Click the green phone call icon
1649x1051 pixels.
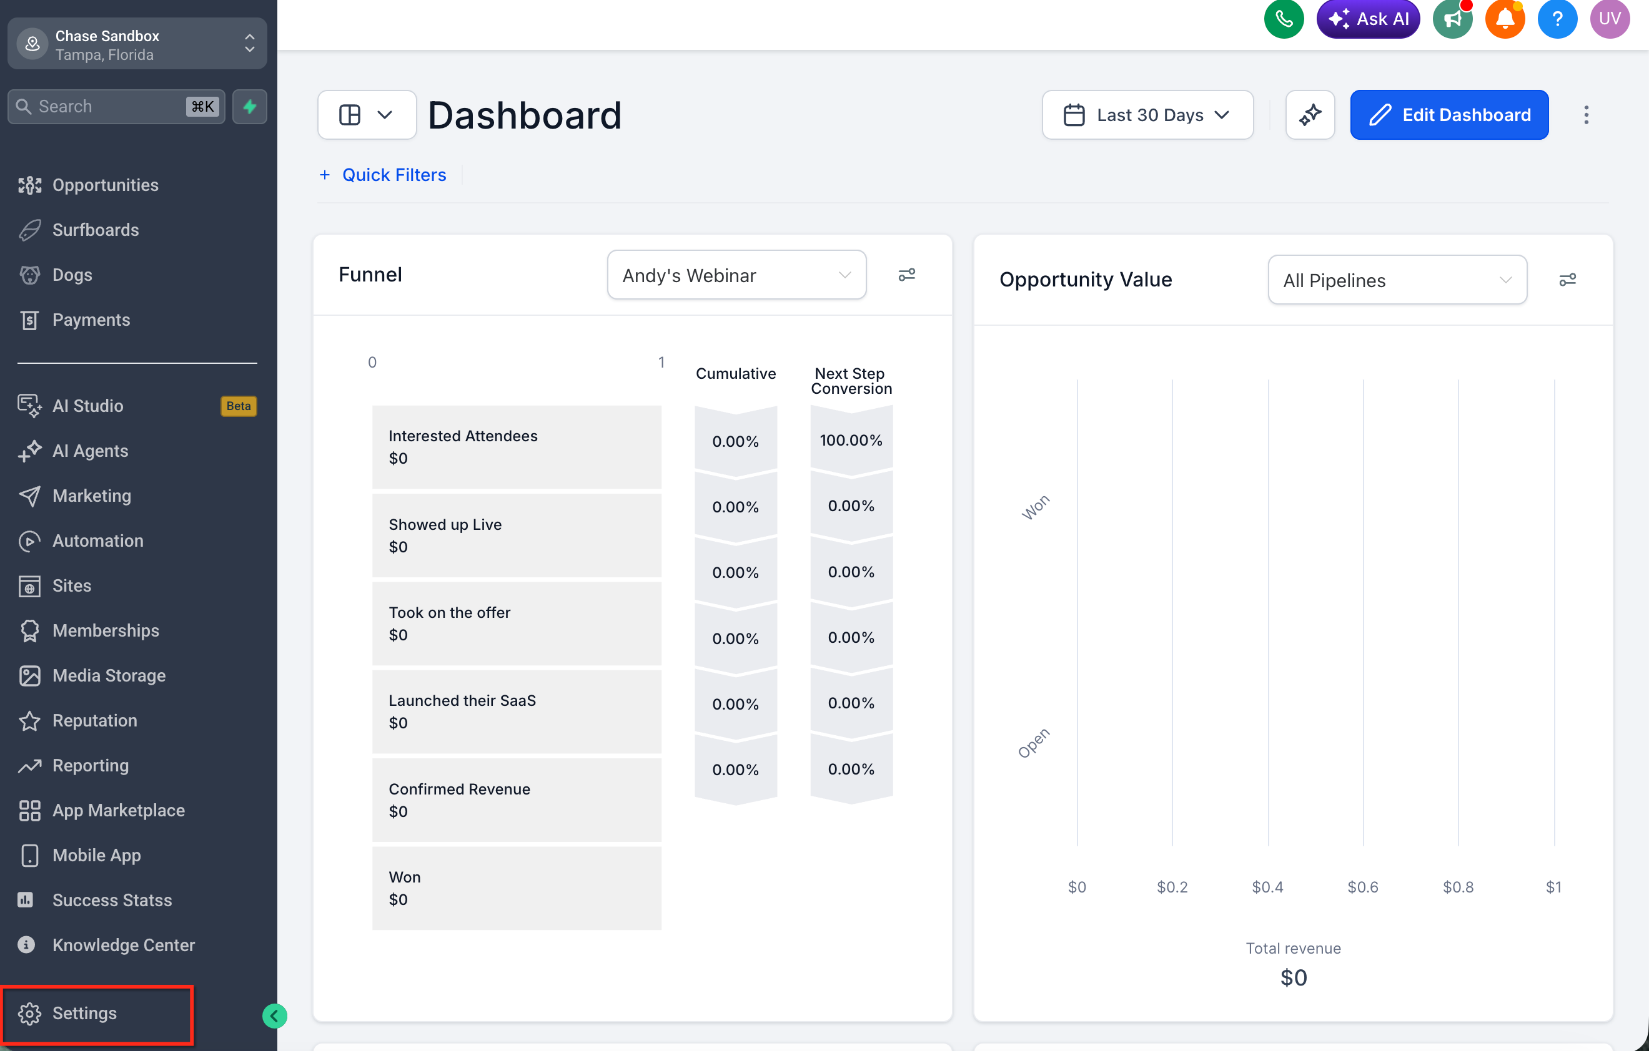[x=1284, y=19]
